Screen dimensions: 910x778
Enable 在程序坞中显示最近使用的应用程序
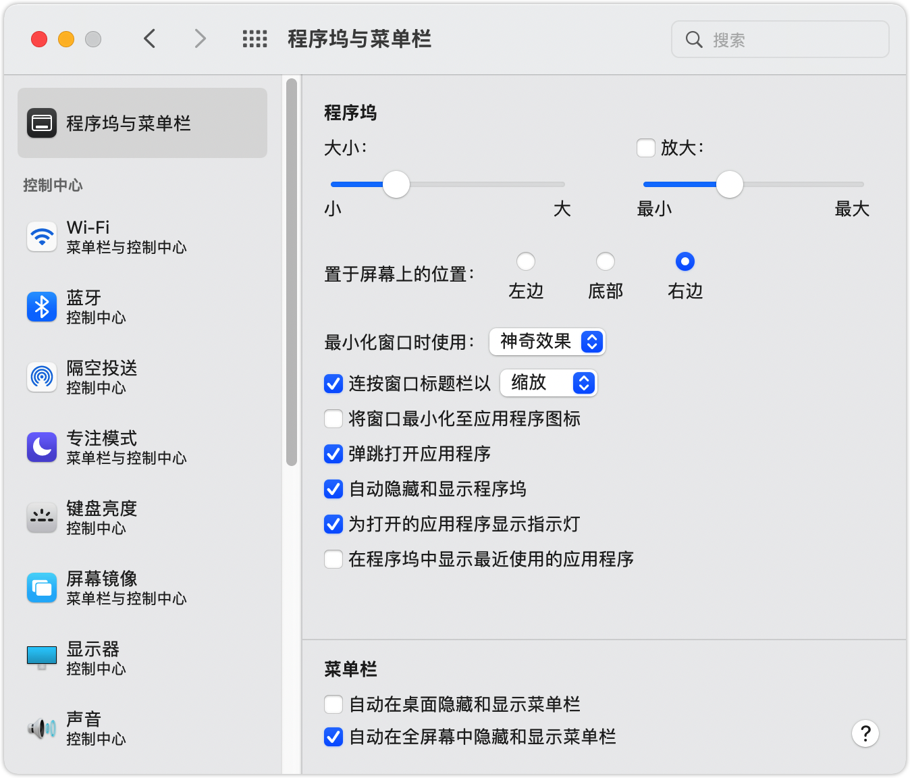pyautogui.click(x=333, y=559)
